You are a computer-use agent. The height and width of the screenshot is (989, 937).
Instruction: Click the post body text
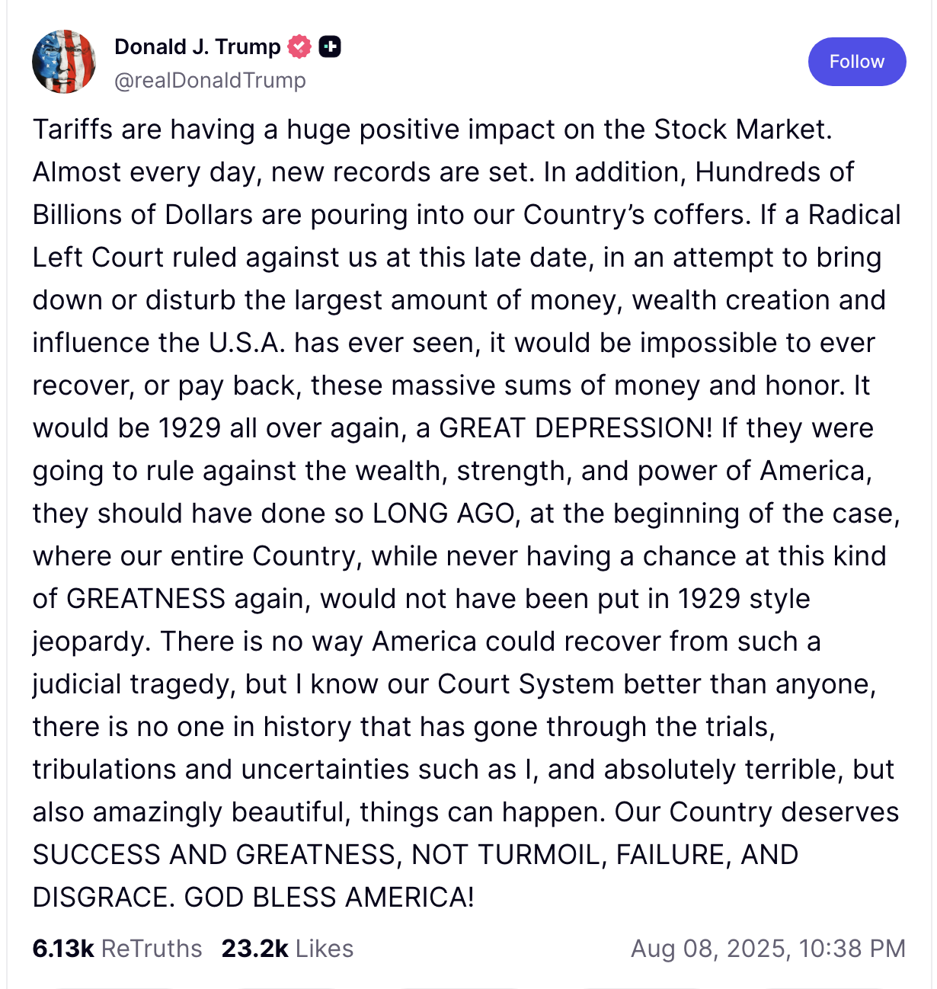(x=467, y=513)
